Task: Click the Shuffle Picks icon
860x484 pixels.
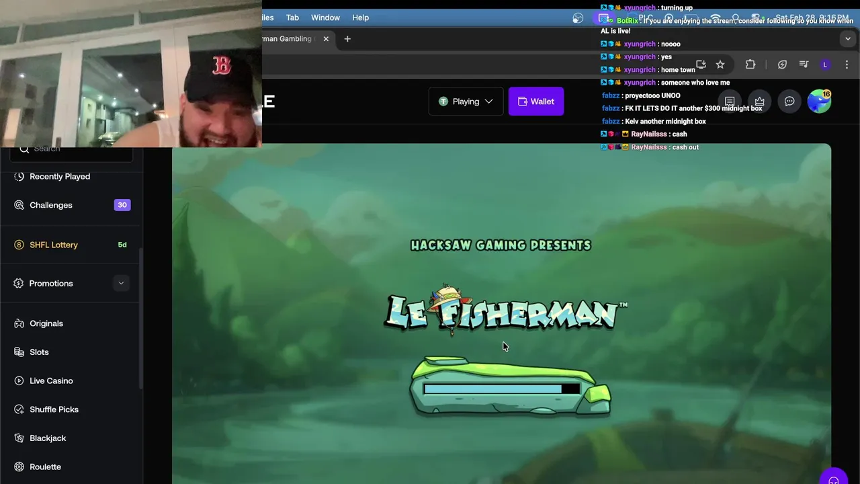Action: 19,409
